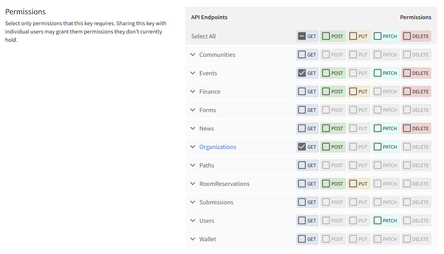Expand the Wallet endpoint section
Screen dimensions: 444x254
tap(193, 239)
